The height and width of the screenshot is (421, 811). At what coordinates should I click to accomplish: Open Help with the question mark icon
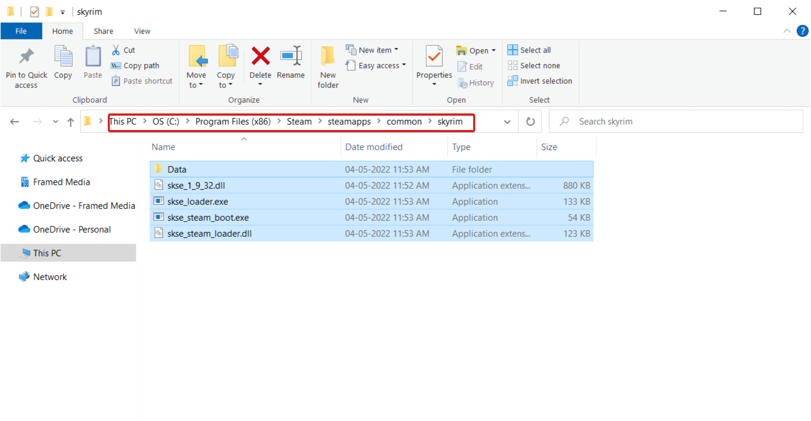(802, 31)
